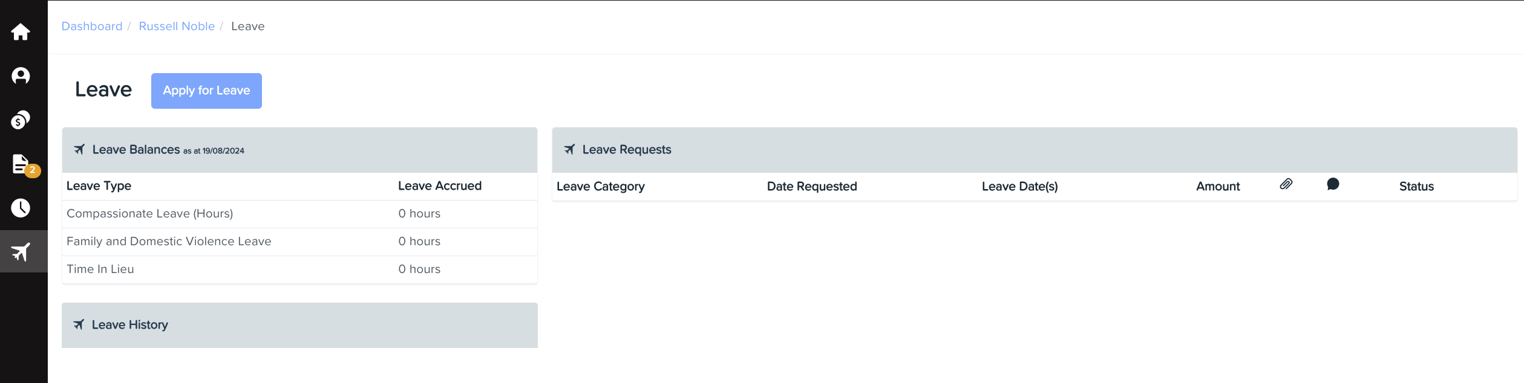Select the Compassionate Leave (Hours) row

click(149, 213)
